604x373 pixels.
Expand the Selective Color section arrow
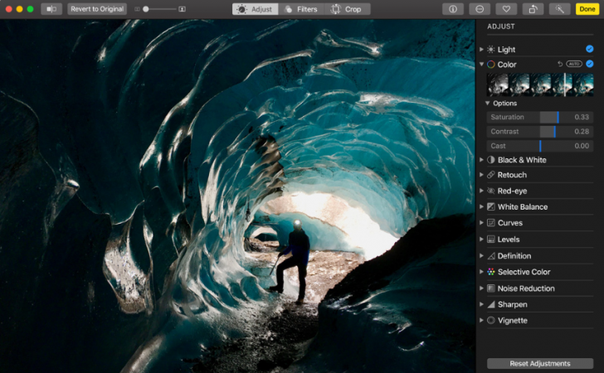pos(481,272)
